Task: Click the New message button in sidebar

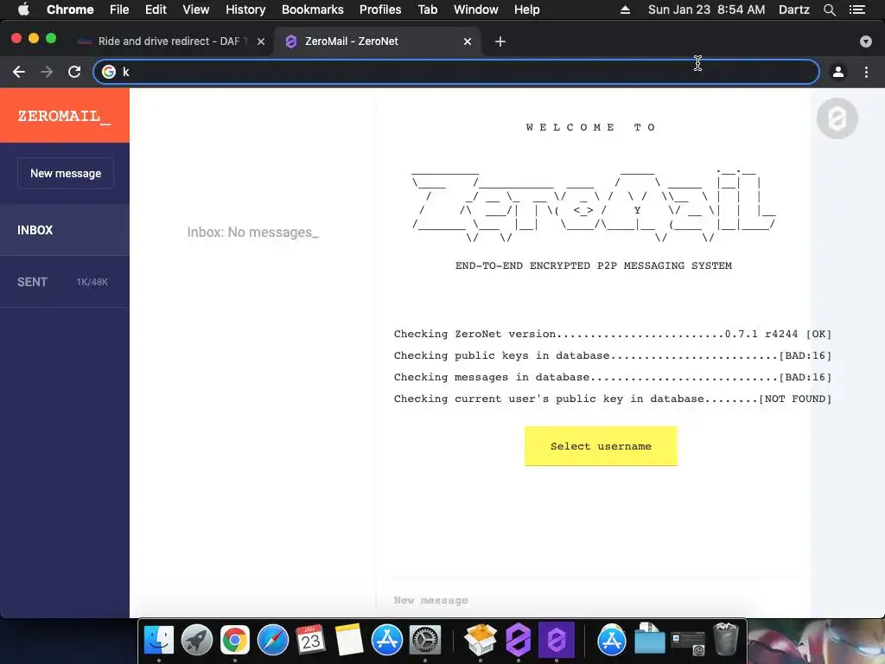Action: click(x=66, y=173)
